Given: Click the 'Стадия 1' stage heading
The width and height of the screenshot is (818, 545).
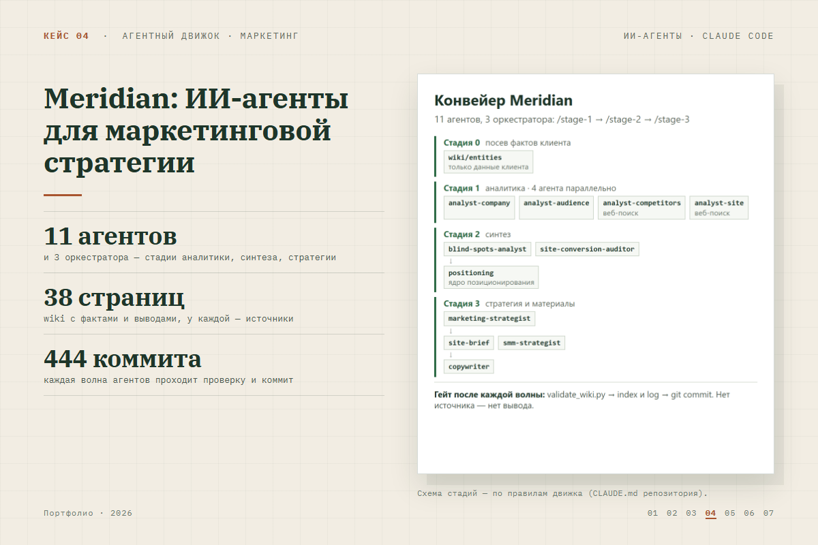Looking at the screenshot, I should 461,188.
